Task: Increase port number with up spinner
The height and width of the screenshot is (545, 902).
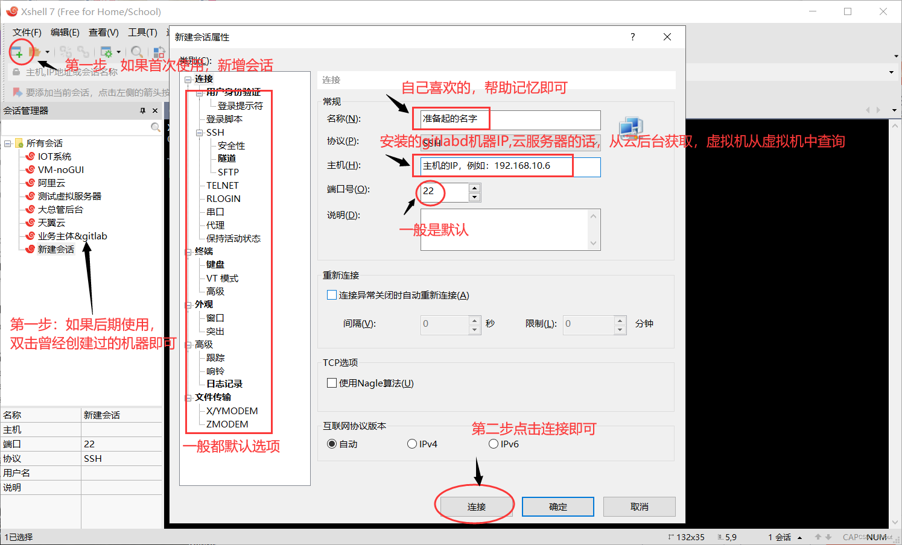Action: 475,188
